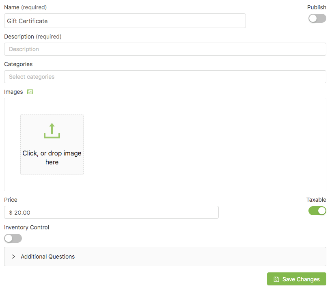Open the Select categories dropdown
The width and height of the screenshot is (332, 287).
click(165, 77)
